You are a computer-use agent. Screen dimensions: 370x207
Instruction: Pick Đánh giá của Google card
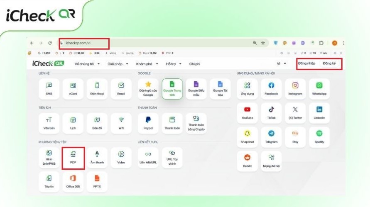[x=148, y=89]
